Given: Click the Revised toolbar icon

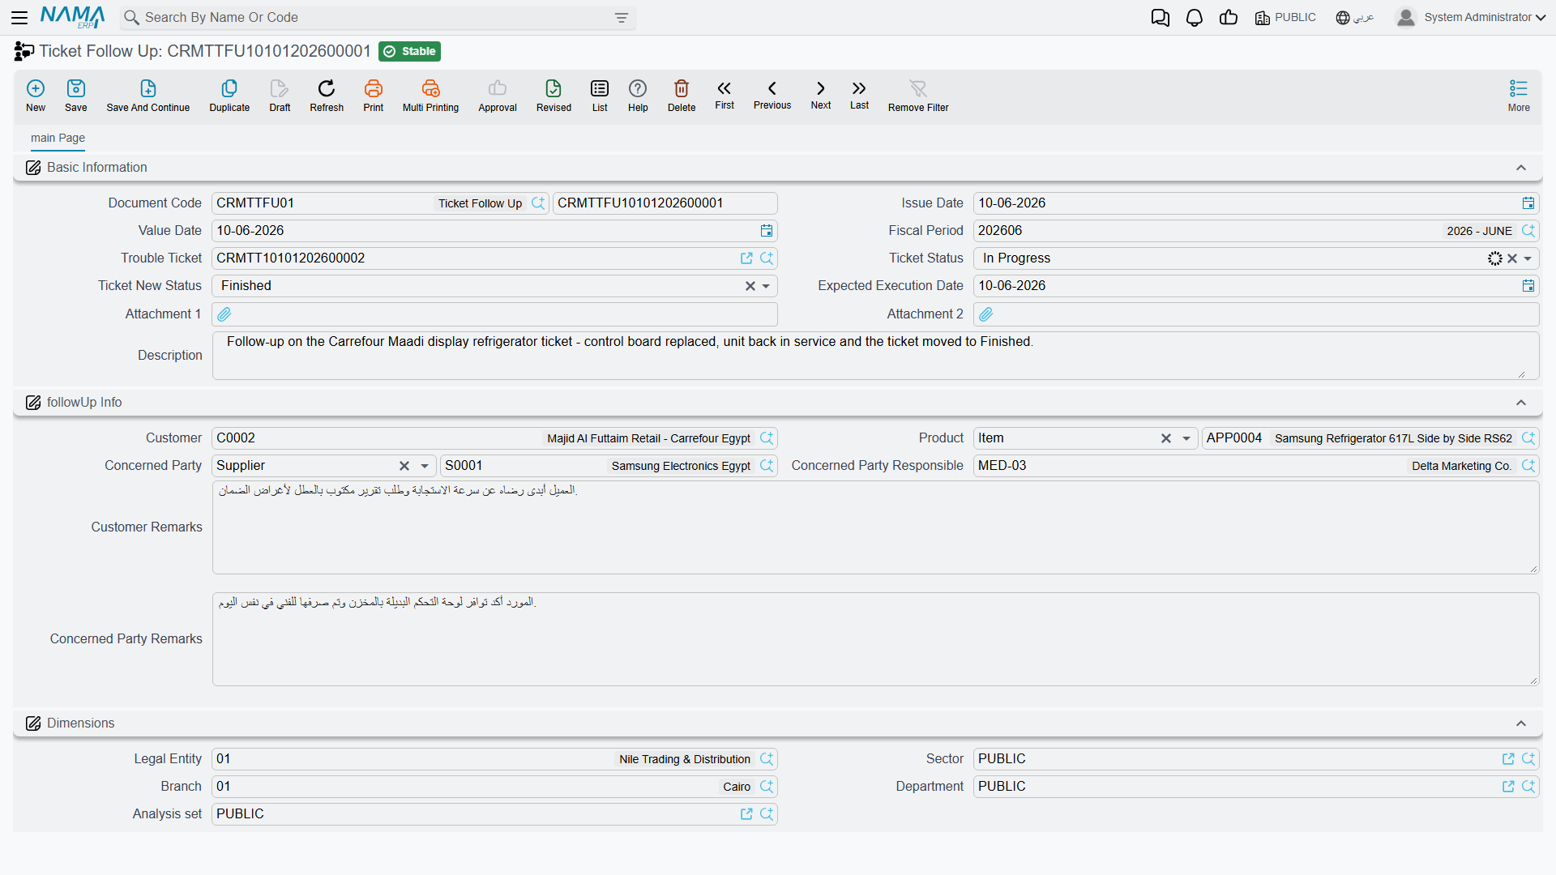Looking at the screenshot, I should coord(554,96).
